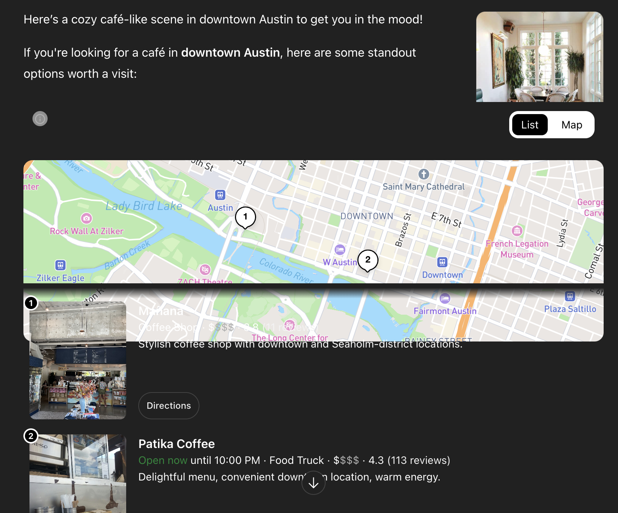Click the info circle icon
Screen dimensions: 618x513
[x=40, y=119]
